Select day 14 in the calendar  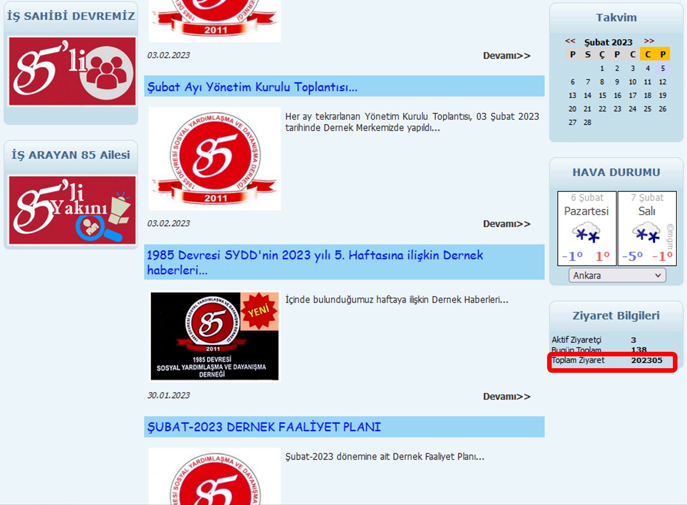pyautogui.click(x=587, y=95)
